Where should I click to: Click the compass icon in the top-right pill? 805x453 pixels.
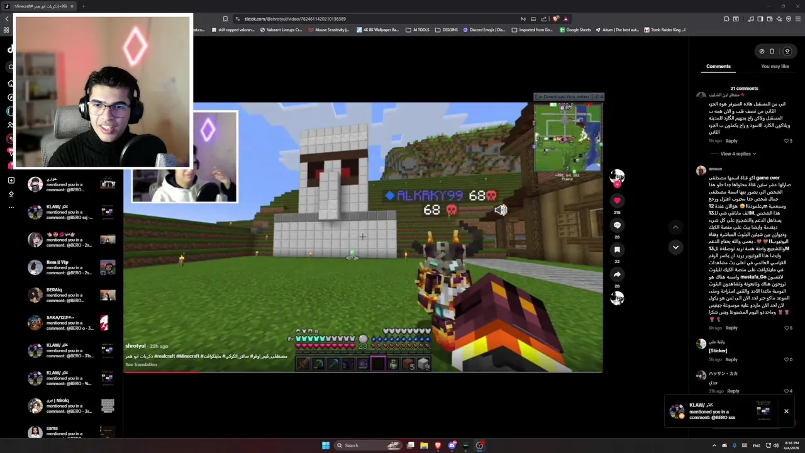[x=762, y=52]
